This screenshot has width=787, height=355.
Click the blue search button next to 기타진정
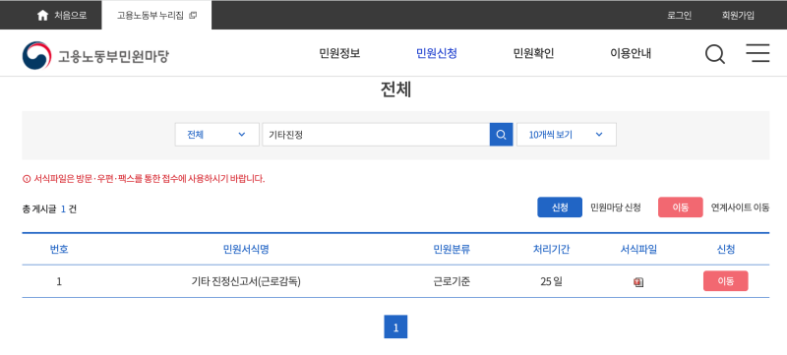[501, 135]
